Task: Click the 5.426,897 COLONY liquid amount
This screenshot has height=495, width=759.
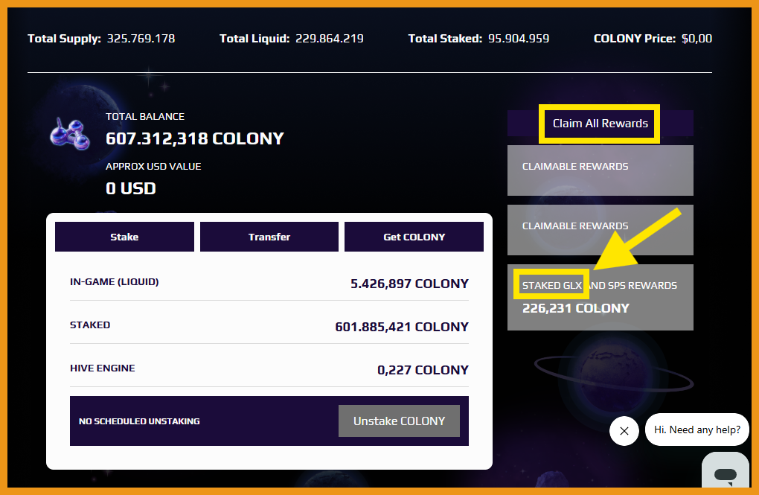Action: 409,284
